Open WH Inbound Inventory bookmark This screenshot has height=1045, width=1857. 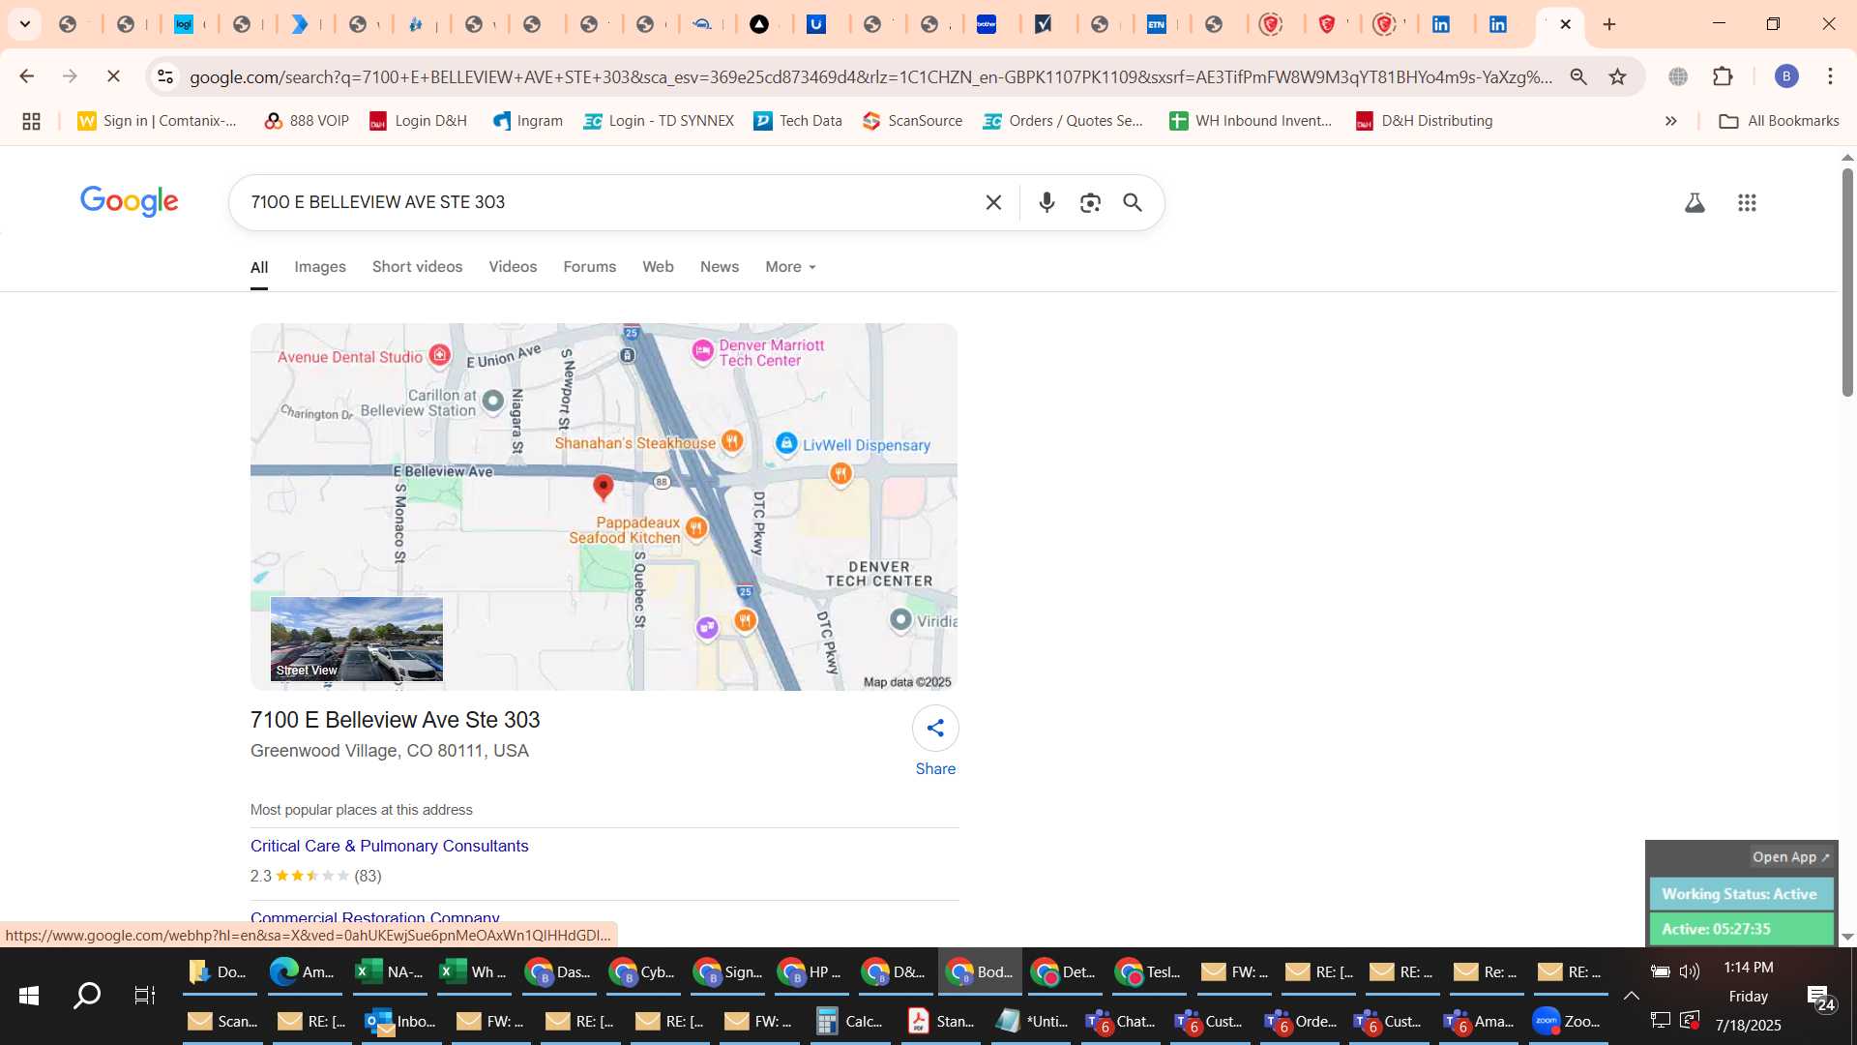1251,121
